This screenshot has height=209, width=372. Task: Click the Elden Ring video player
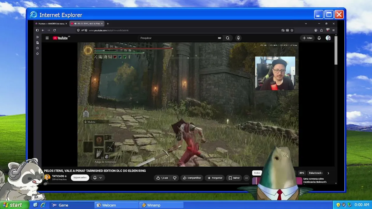pos(188,105)
